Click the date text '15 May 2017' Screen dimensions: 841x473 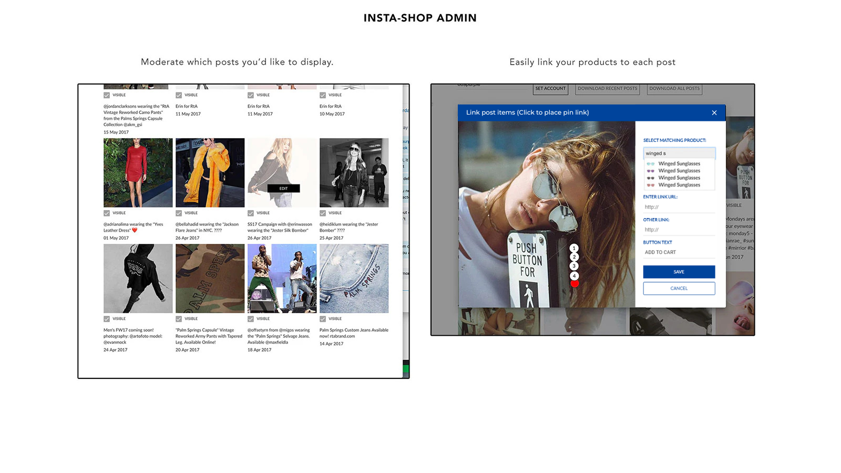[116, 132]
